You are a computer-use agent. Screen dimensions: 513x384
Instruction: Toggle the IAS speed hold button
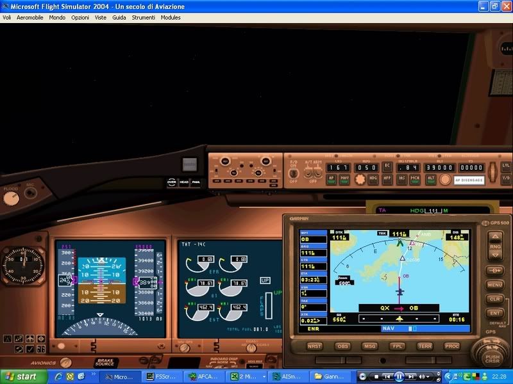(402, 179)
